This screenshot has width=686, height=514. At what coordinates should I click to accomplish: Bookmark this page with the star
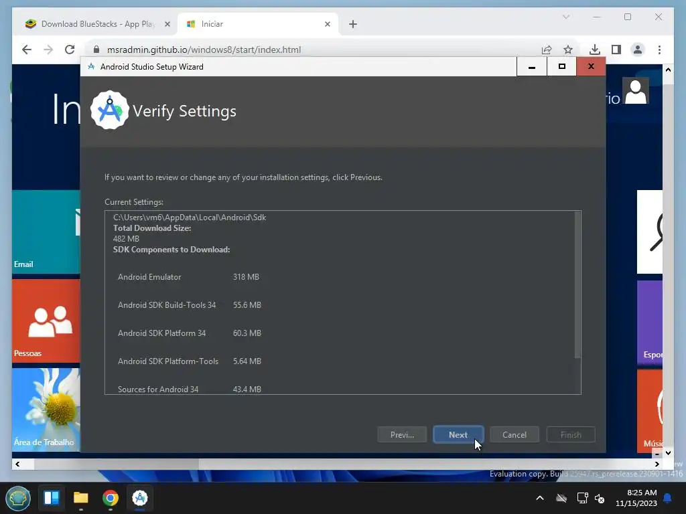[x=568, y=50]
